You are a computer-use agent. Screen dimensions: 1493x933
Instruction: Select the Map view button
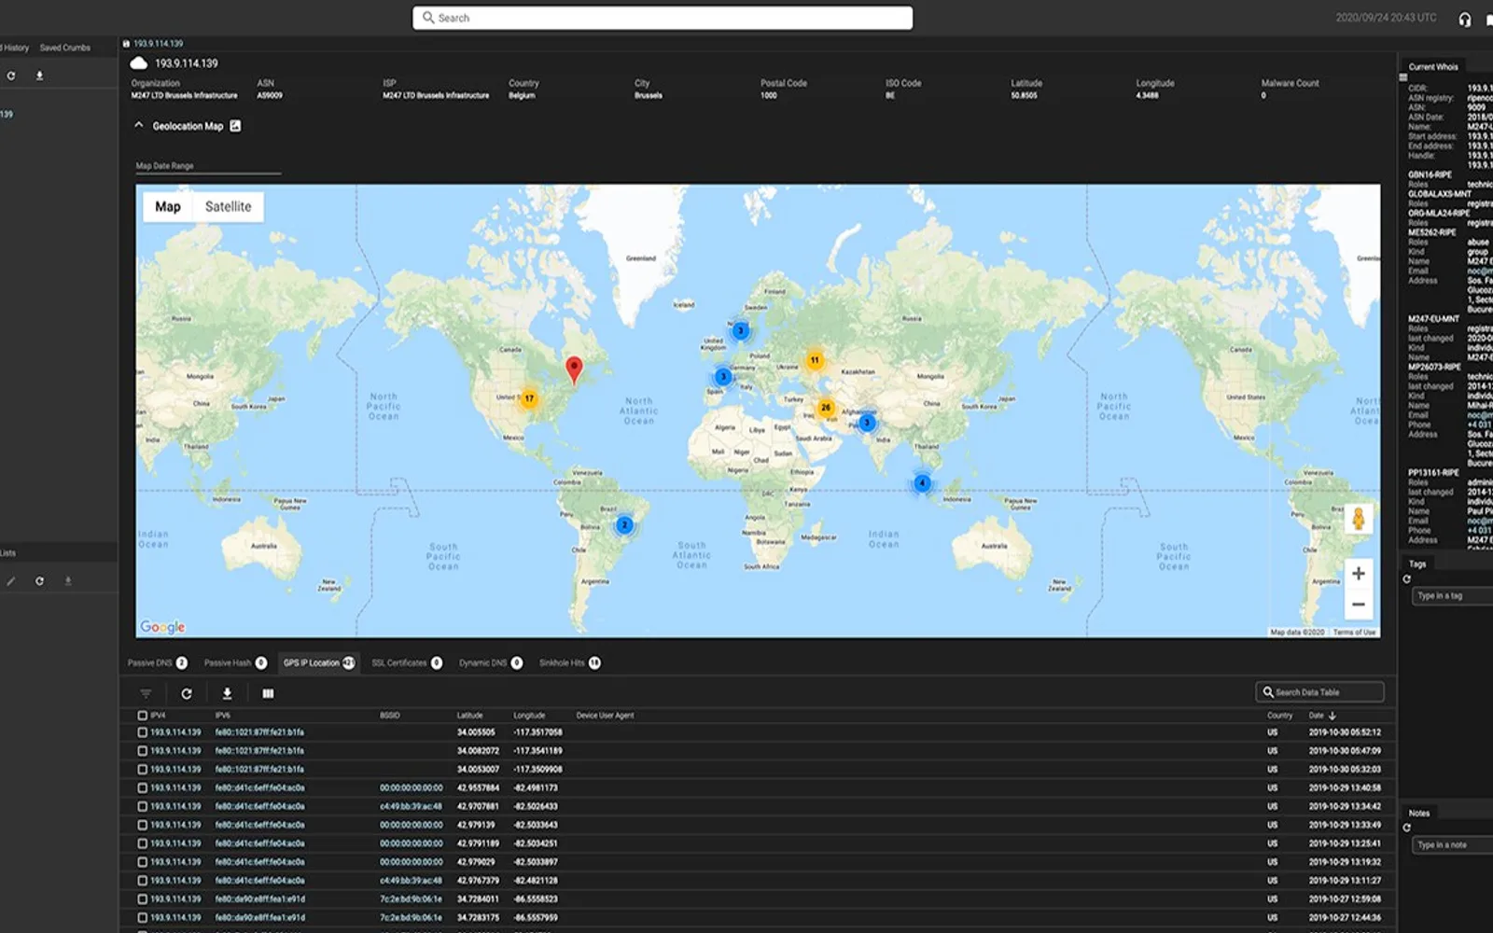coord(168,207)
